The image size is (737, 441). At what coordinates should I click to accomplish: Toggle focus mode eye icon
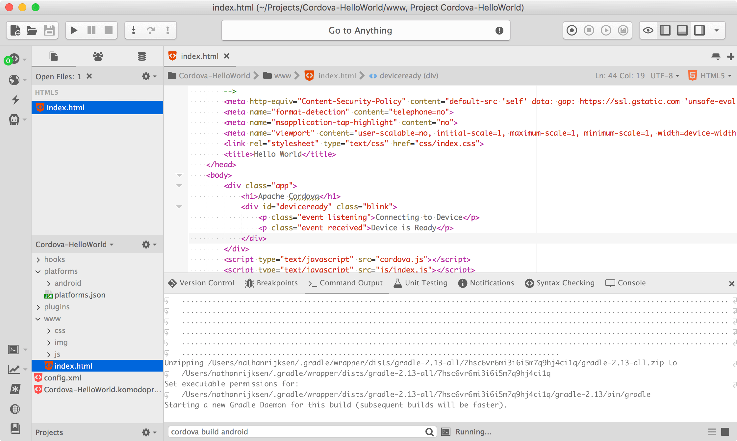coord(648,30)
